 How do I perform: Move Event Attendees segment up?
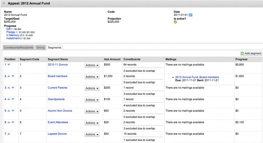pyautogui.click(x=9, y=122)
